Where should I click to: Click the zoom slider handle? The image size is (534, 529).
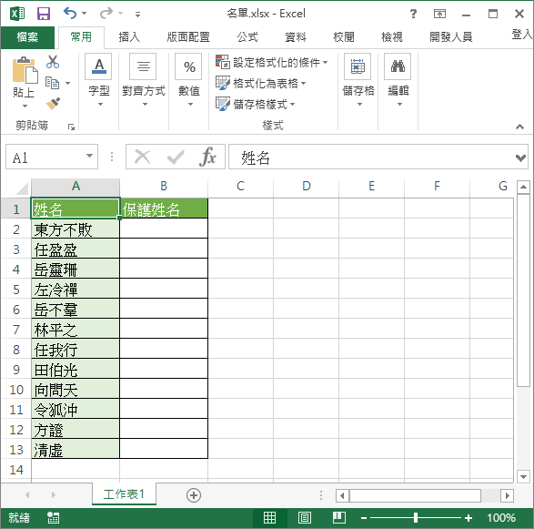[x=416, y=518]
